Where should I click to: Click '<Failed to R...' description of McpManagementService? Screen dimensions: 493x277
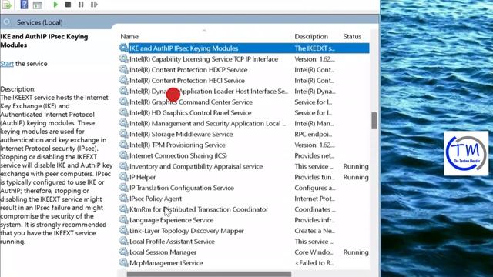(x=314, y=263)
